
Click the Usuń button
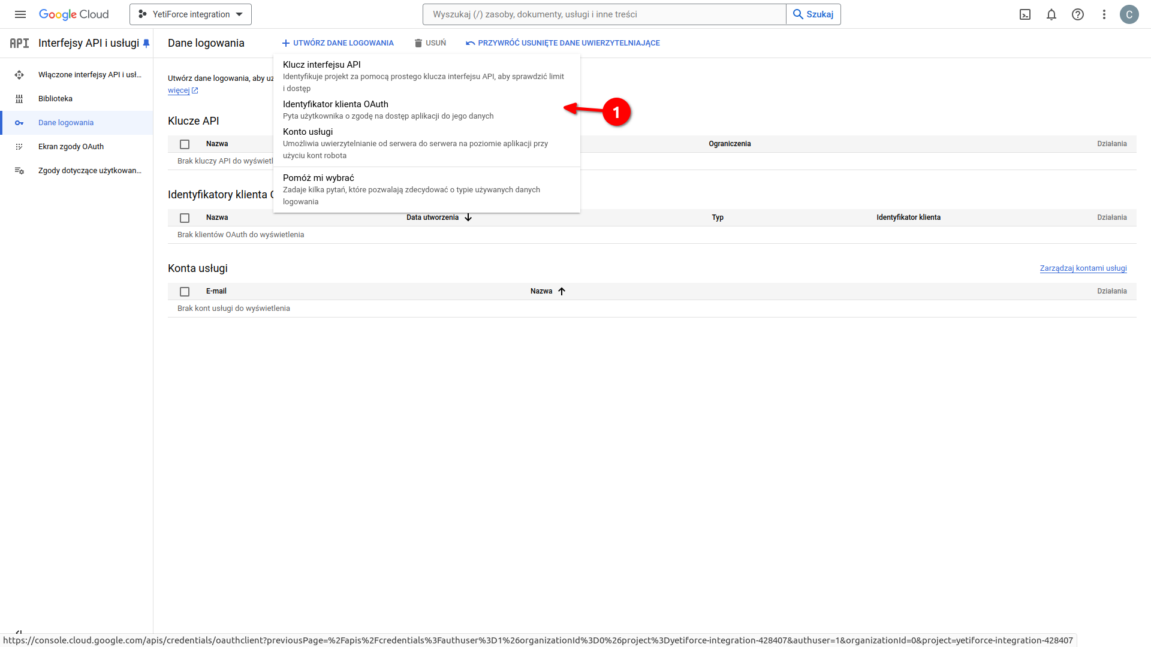430,43
